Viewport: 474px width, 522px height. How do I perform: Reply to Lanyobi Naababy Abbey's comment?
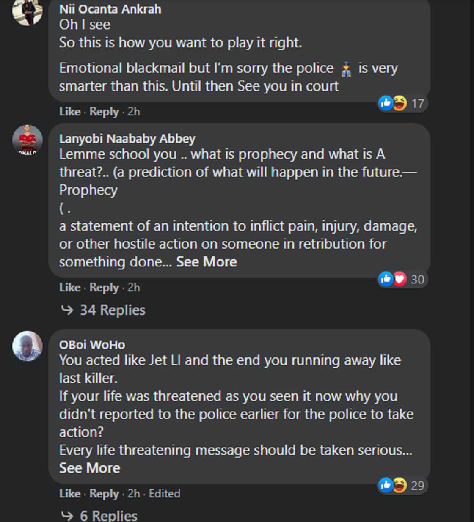pyautogui.click(x=104, y=288)
